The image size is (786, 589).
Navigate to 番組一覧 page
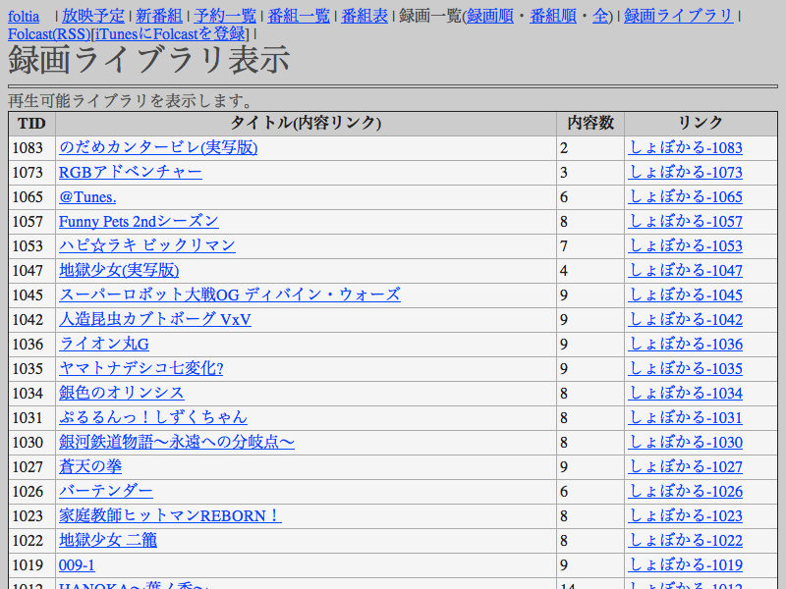[298, 16]
